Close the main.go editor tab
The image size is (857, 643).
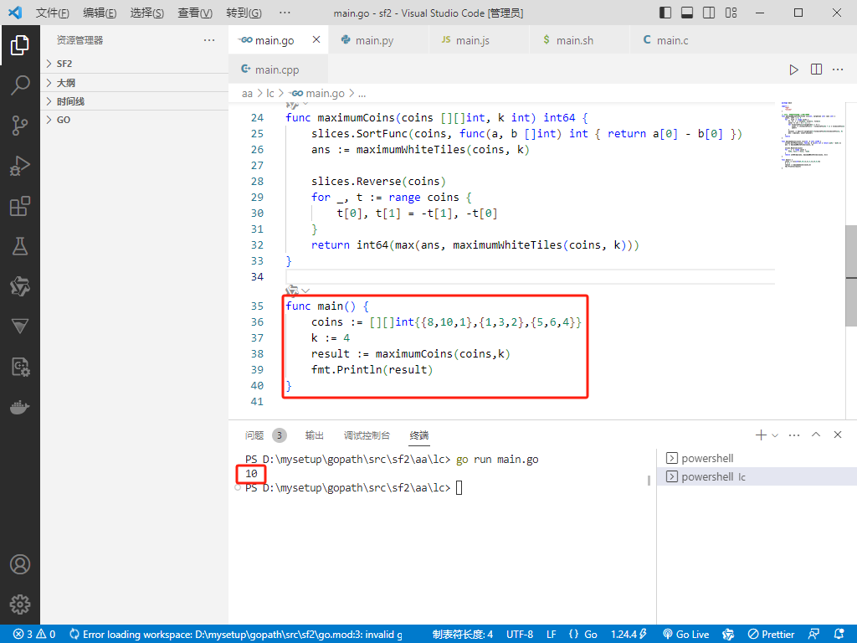pyautogui.click(x=316, y=39)
